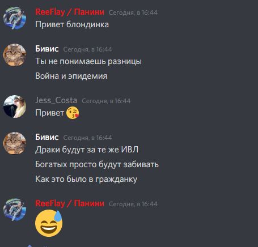Click the Бивис username above 'Ты не понимаешь разницы'

coord(47,49)
